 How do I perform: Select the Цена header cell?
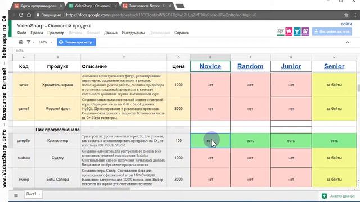coord(178,66)
